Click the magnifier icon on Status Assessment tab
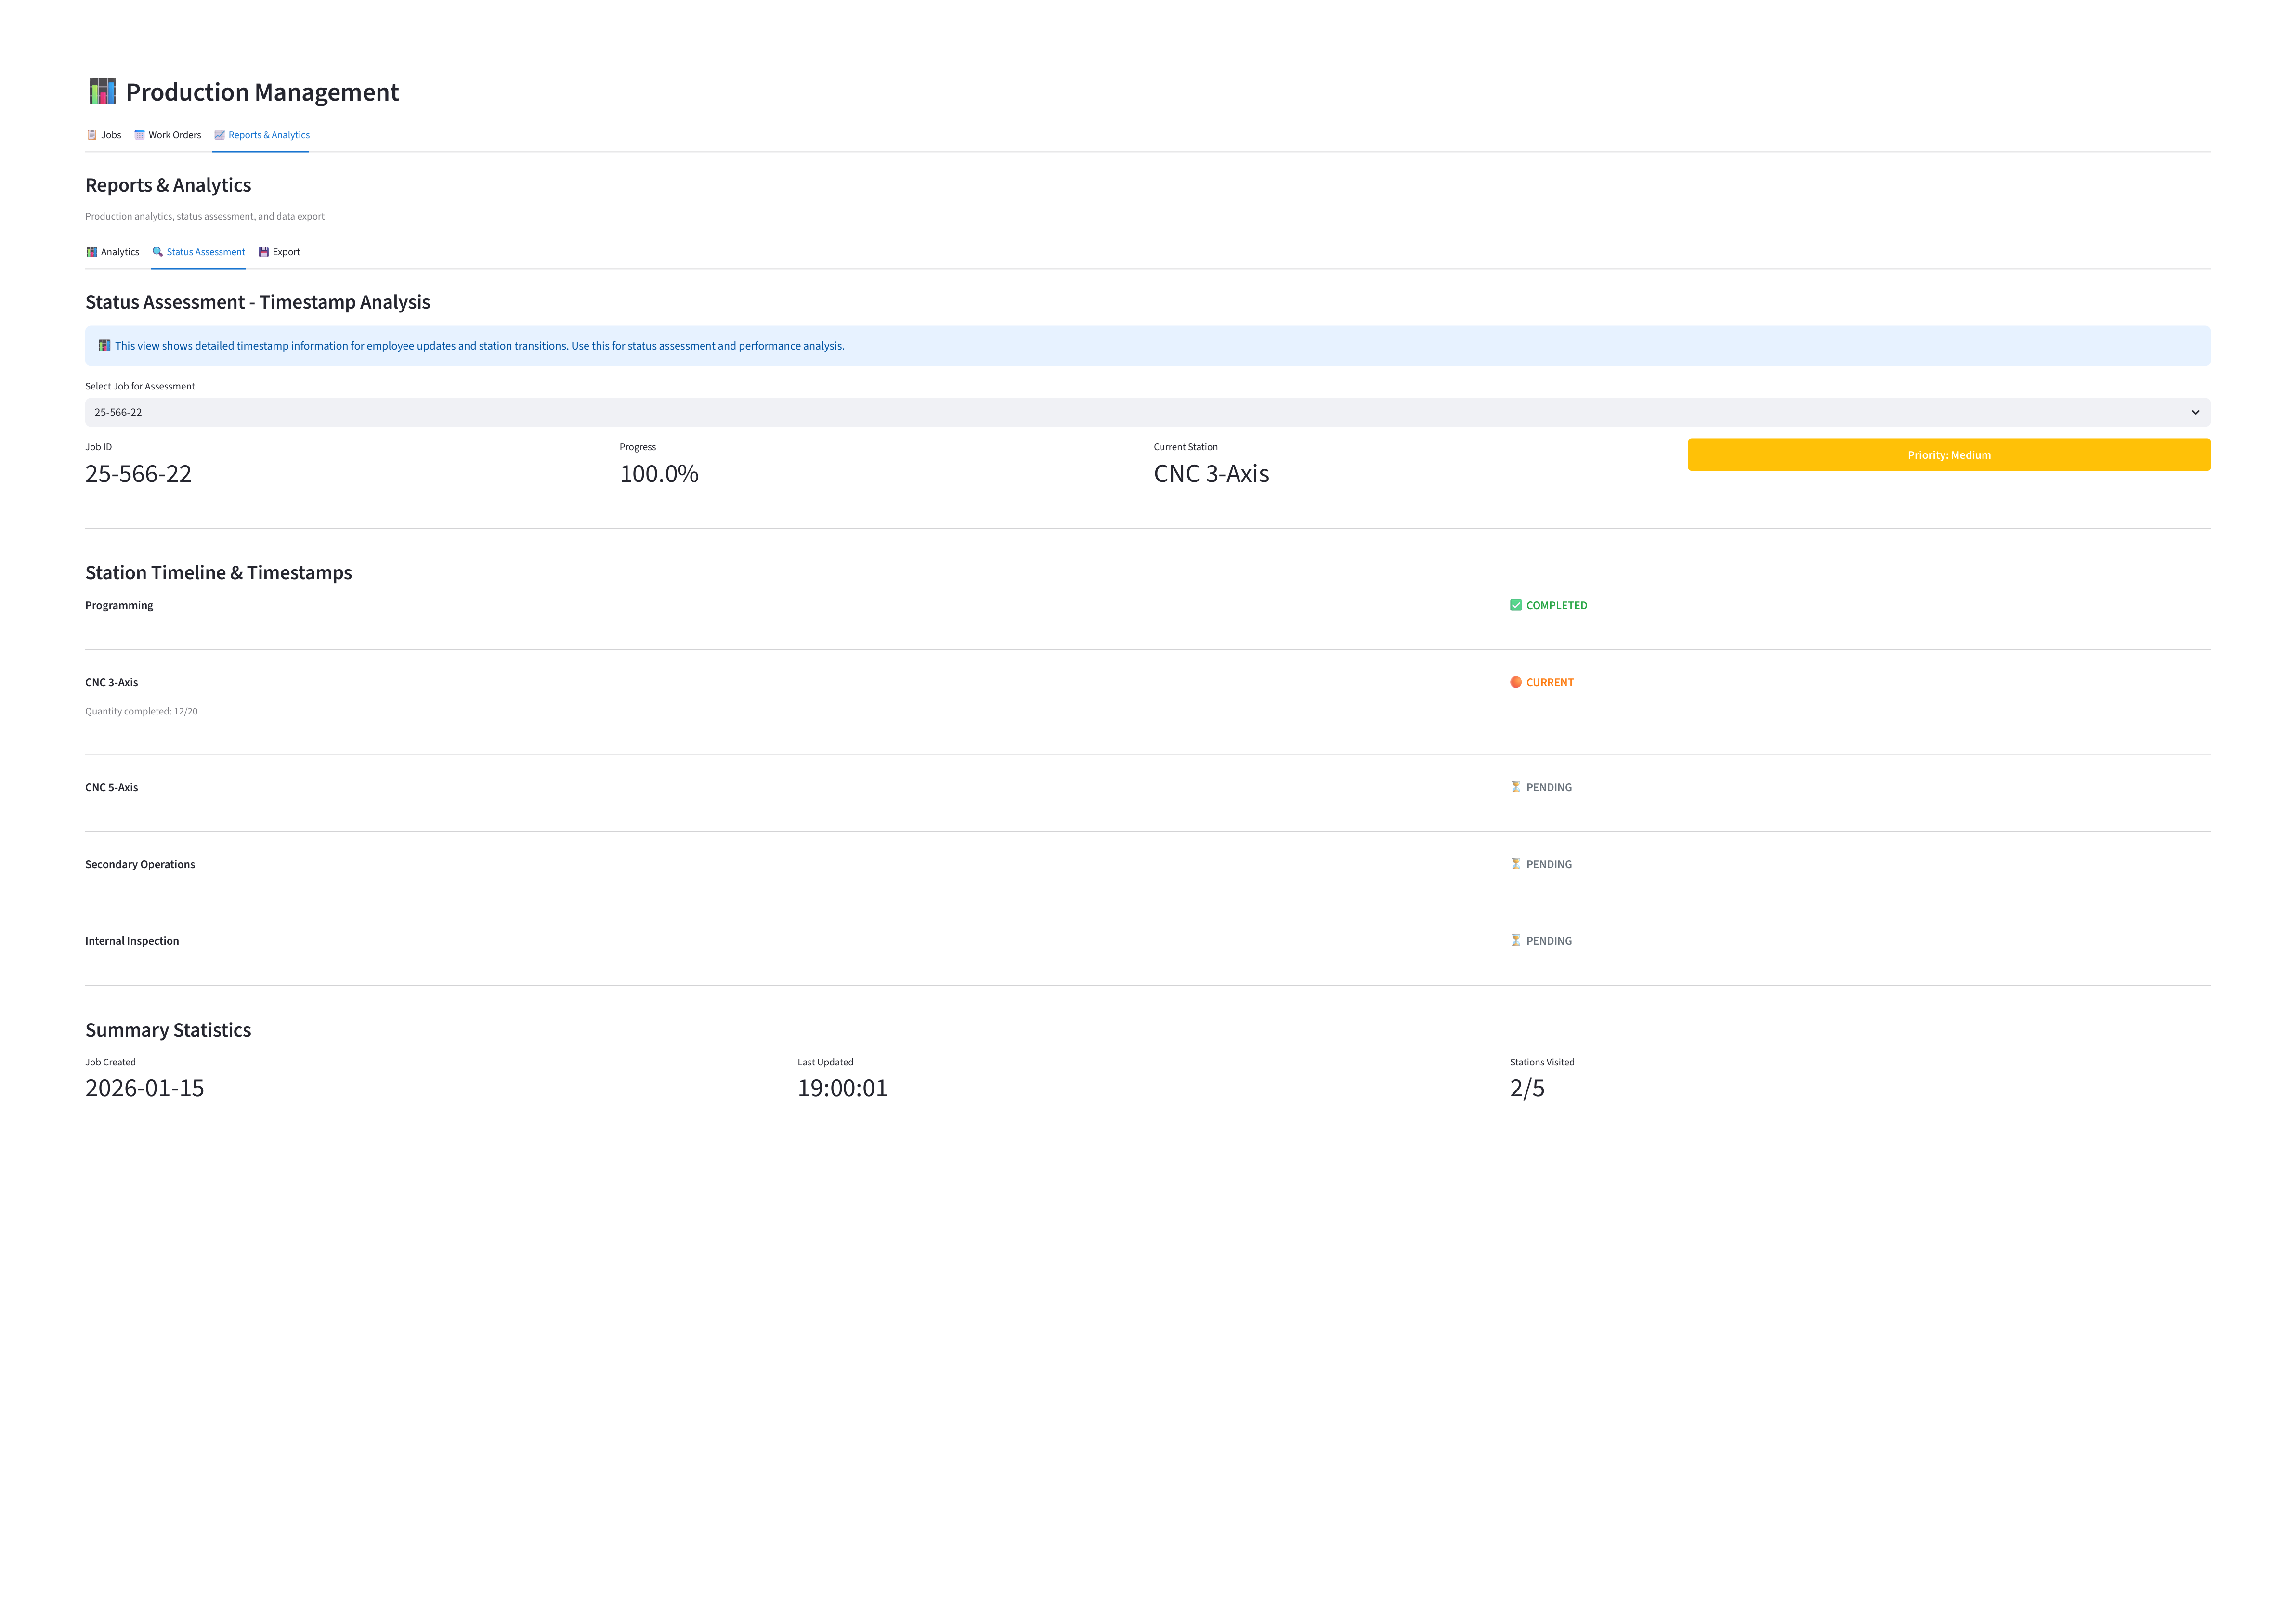The width and height of the screenshot is (2296, 1622). point(157,252)
